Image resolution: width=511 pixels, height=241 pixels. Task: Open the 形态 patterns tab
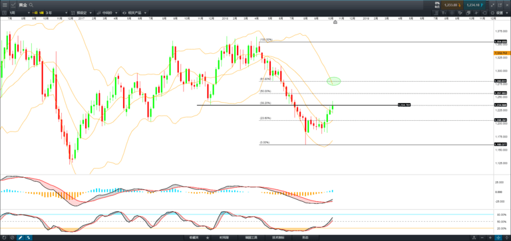(x=305, y=238)
